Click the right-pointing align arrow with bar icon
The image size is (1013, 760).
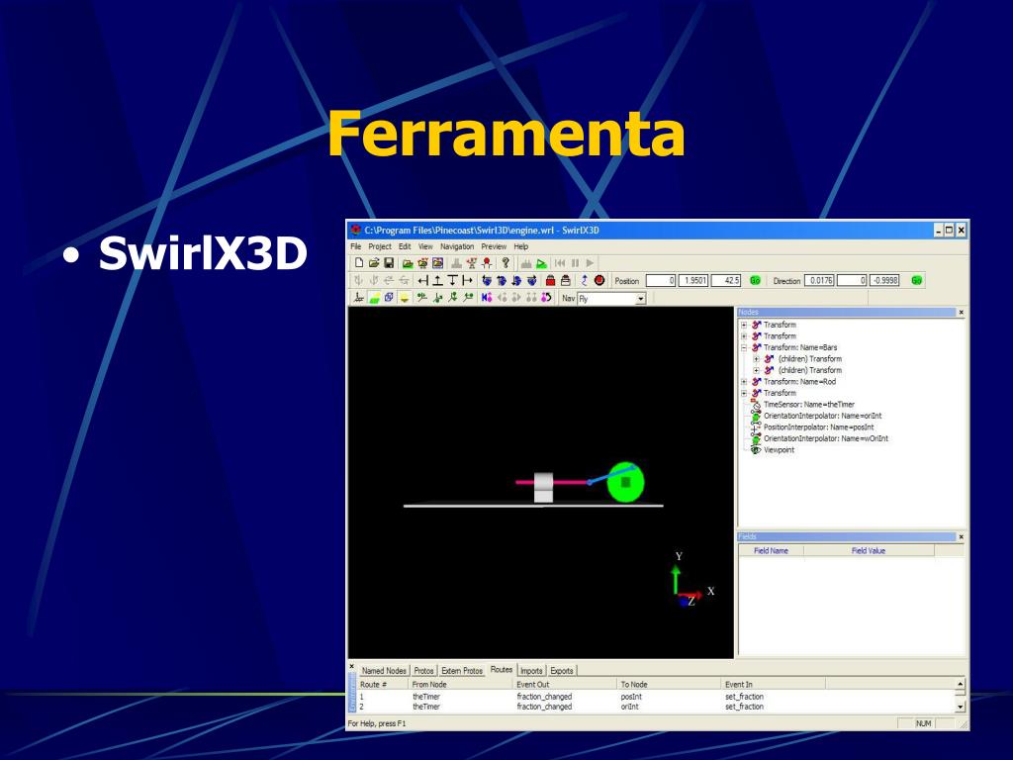(467, 280)
